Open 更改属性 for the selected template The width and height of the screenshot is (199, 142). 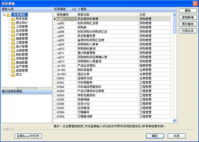pyautogui.click(x=188, y=24)
